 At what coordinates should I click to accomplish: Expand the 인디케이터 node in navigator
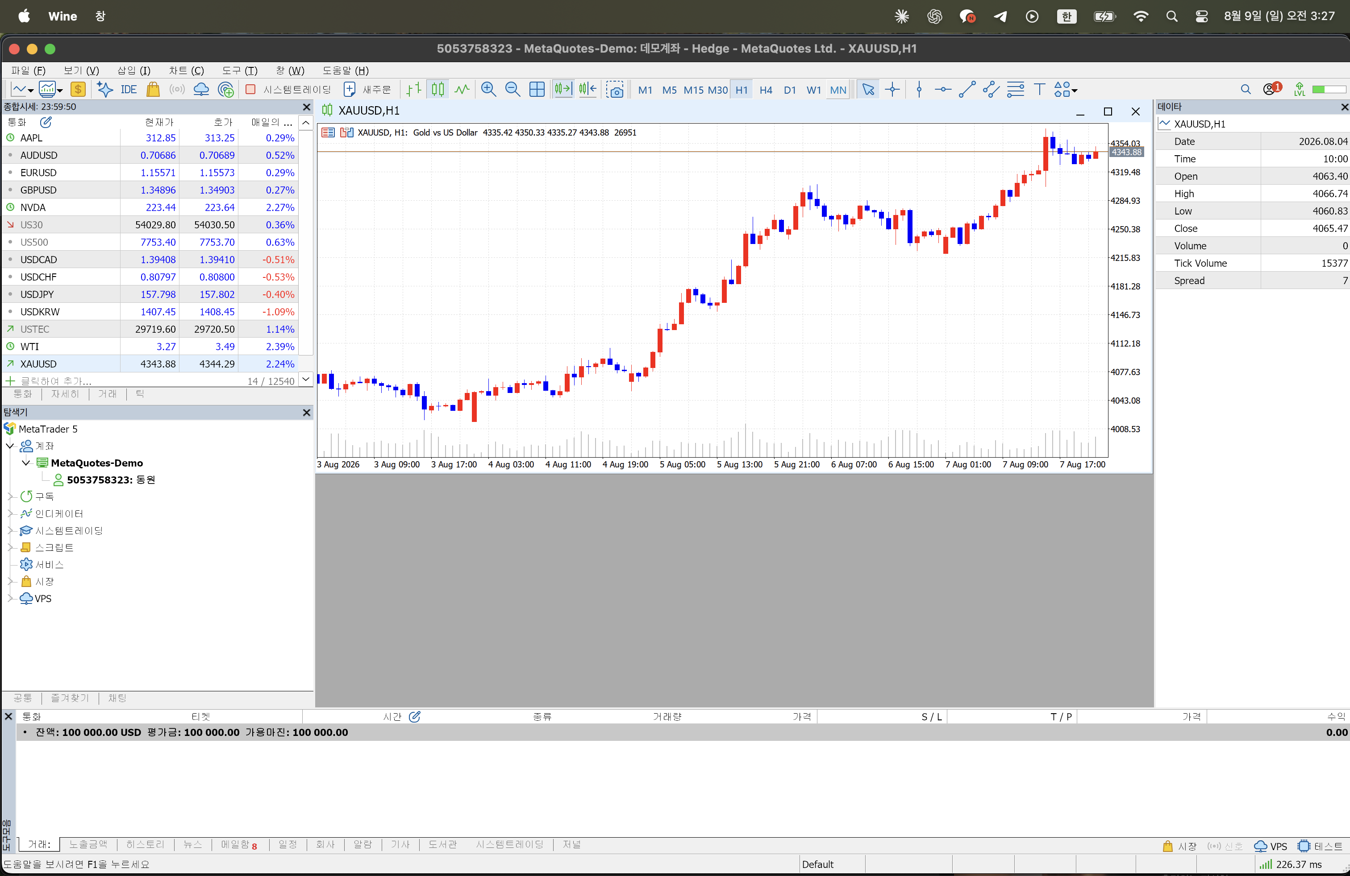10,513
